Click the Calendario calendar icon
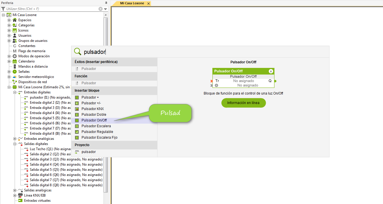This screenshot has height=204, width=383. pos(15,61)
